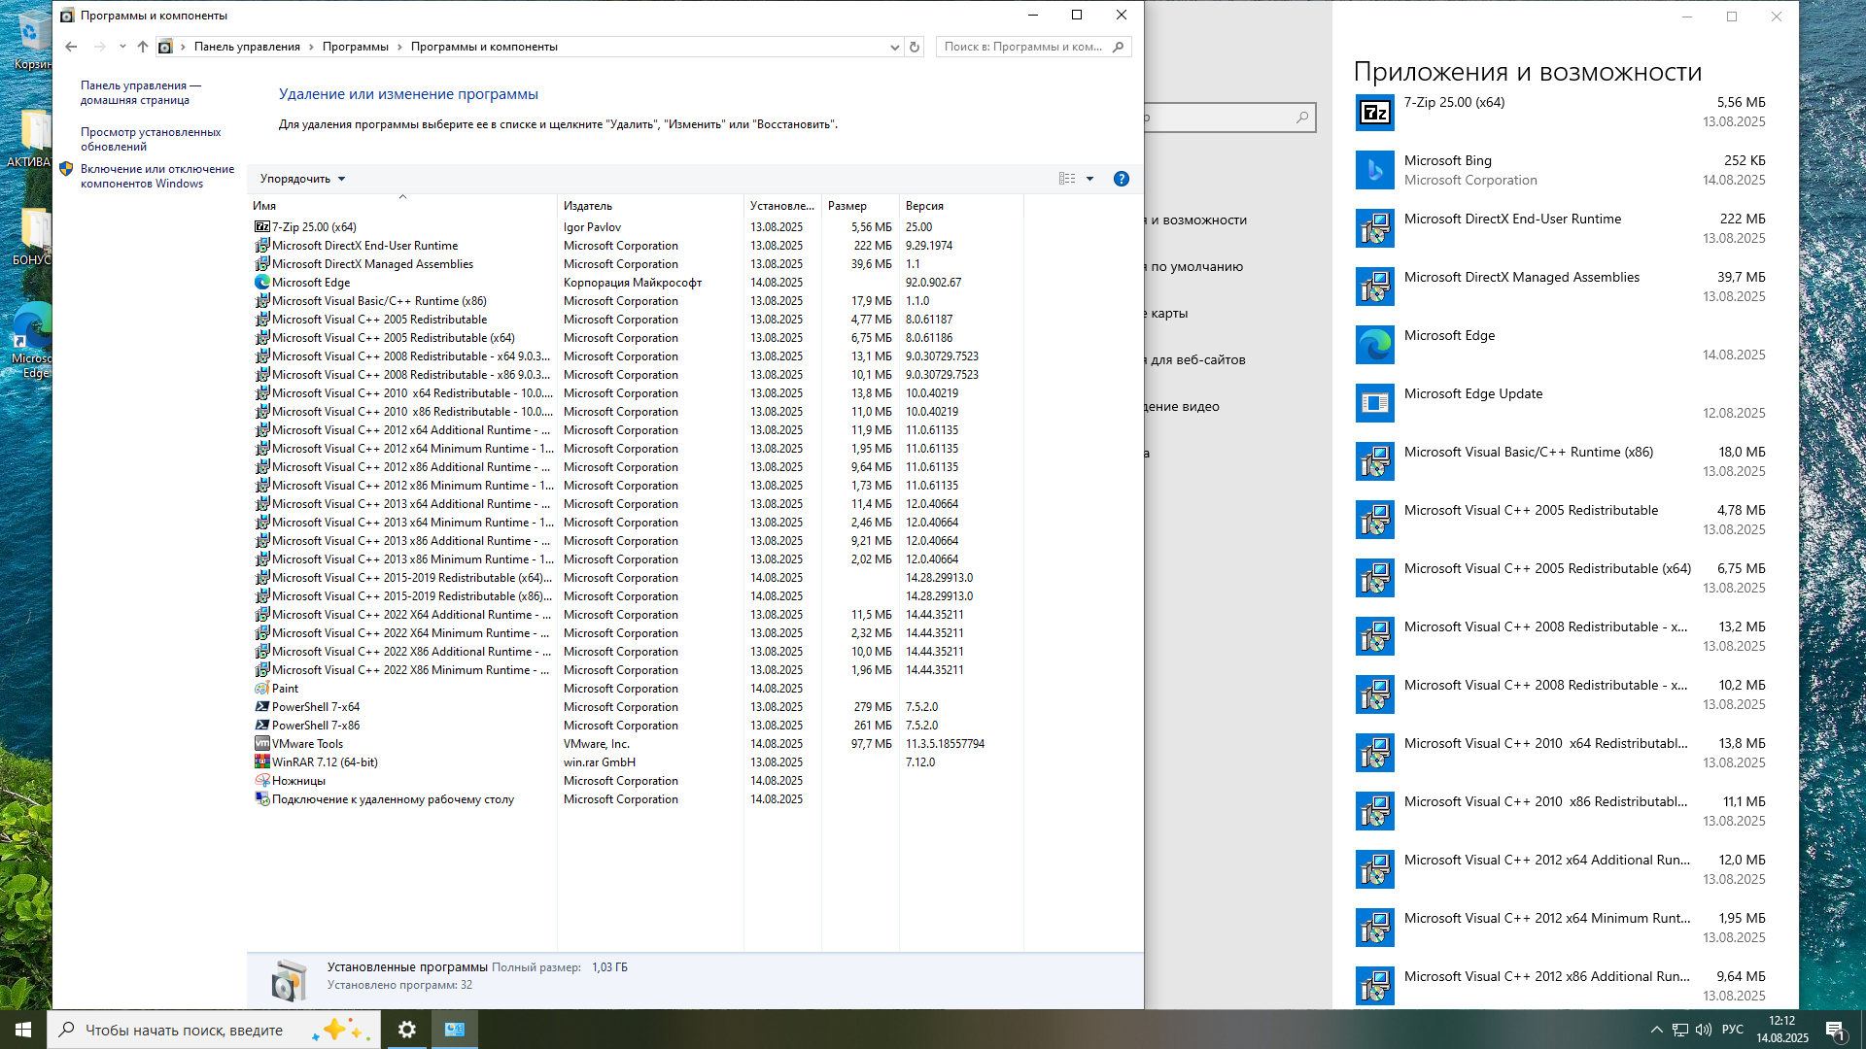Click the network icon in system tray
Viewport: 1866px width, 1049px height.
[x=1680, y=1030]
